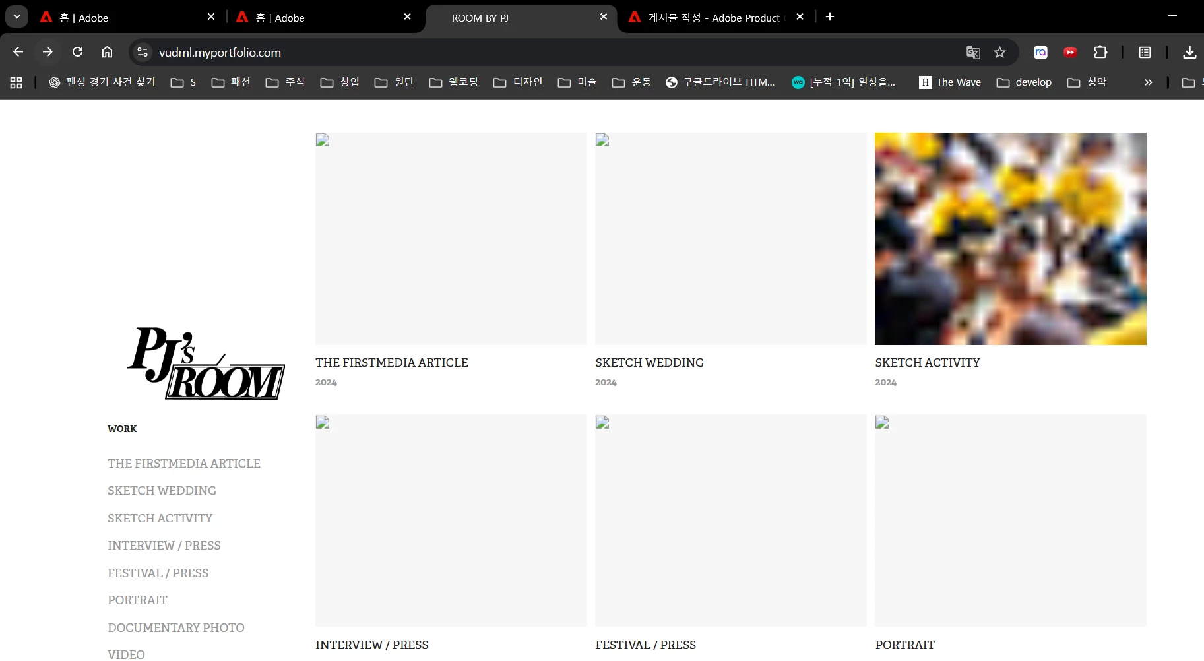Image resolution: width=1204 pixels, height=661 pixels.
Task: Open the downloads icon
Action: tap(1189, 52)
